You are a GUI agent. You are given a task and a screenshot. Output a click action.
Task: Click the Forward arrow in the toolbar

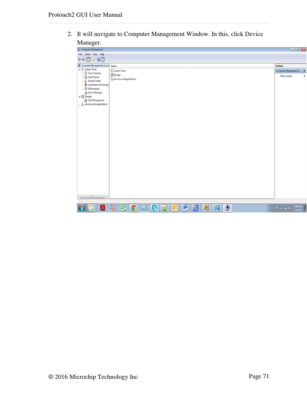(x=83, y=59)
